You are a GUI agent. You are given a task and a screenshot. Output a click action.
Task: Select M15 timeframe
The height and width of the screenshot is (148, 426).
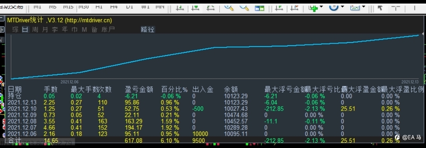point(68,7)
